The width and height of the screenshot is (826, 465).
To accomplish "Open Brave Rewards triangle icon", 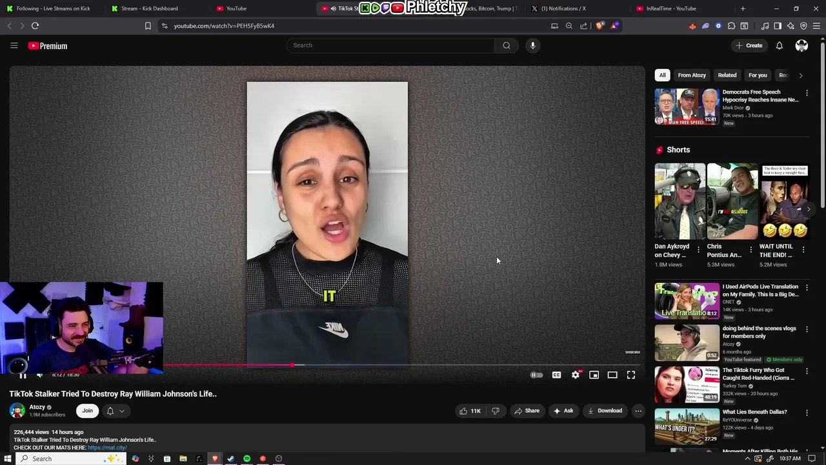I will pos(614,26).
